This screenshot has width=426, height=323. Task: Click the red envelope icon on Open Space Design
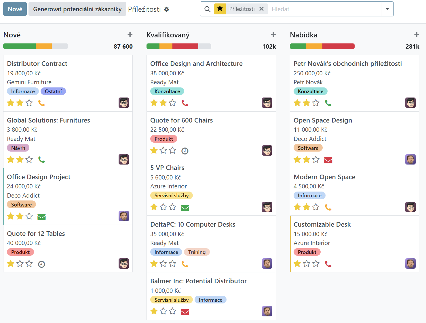click(x=328, y=160)
